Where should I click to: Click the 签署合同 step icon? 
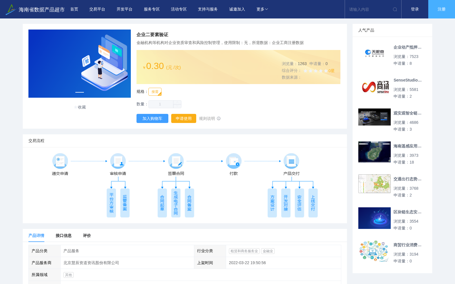pos(176,161)
